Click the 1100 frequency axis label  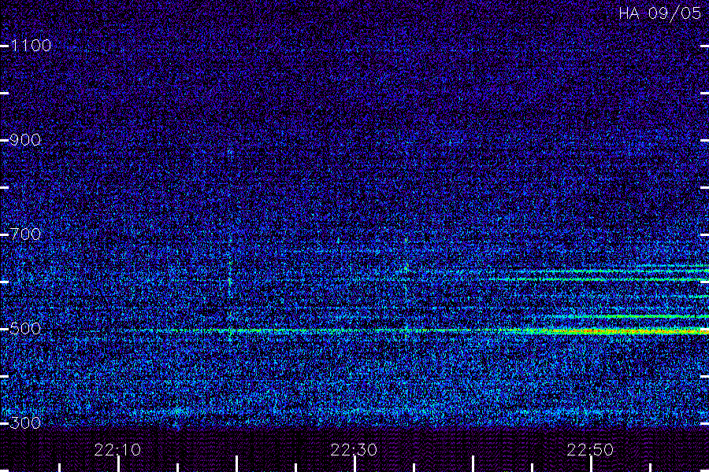(31, 46)
